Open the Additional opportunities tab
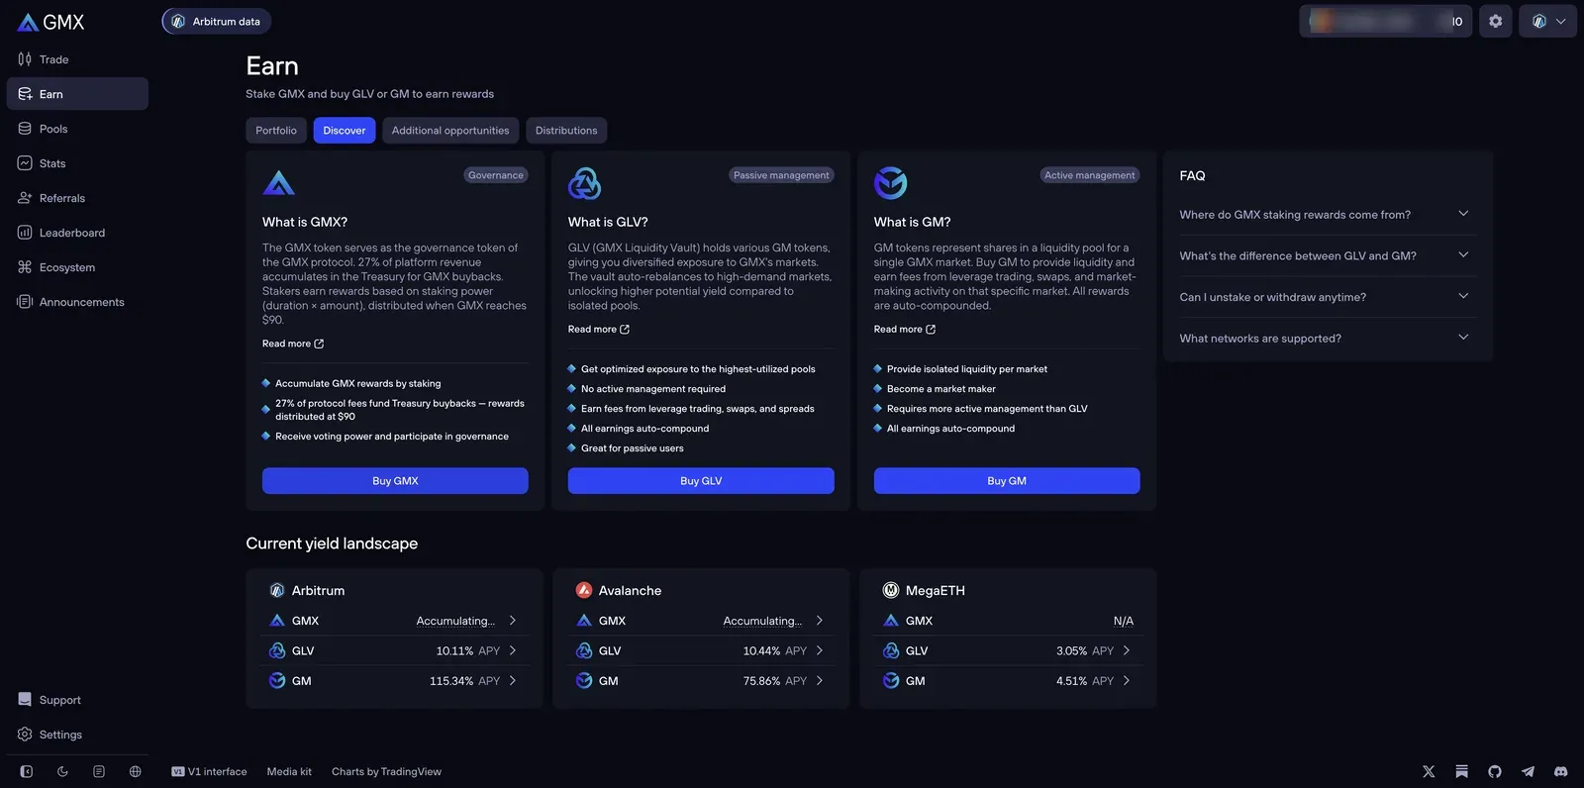 [x=450, y=131]
